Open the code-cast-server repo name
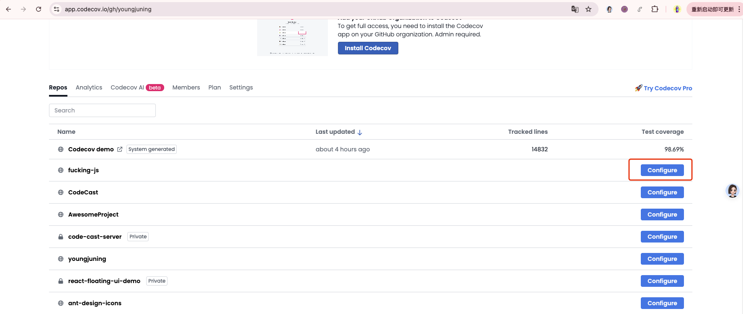 (x=95, y=237)
